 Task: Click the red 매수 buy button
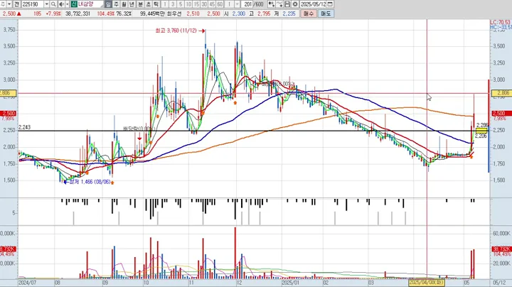[309, 13]
